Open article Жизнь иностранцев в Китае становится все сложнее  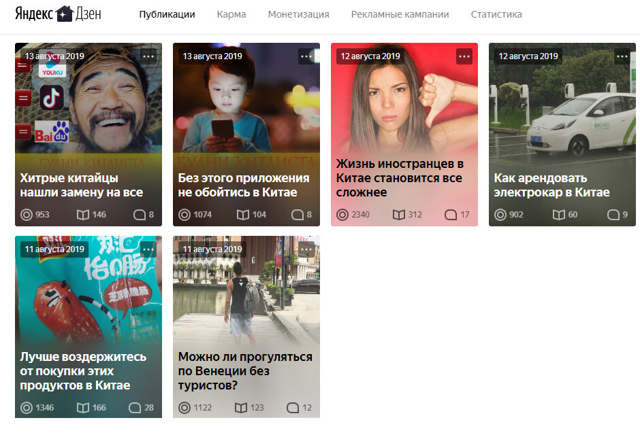coord(400,177)
